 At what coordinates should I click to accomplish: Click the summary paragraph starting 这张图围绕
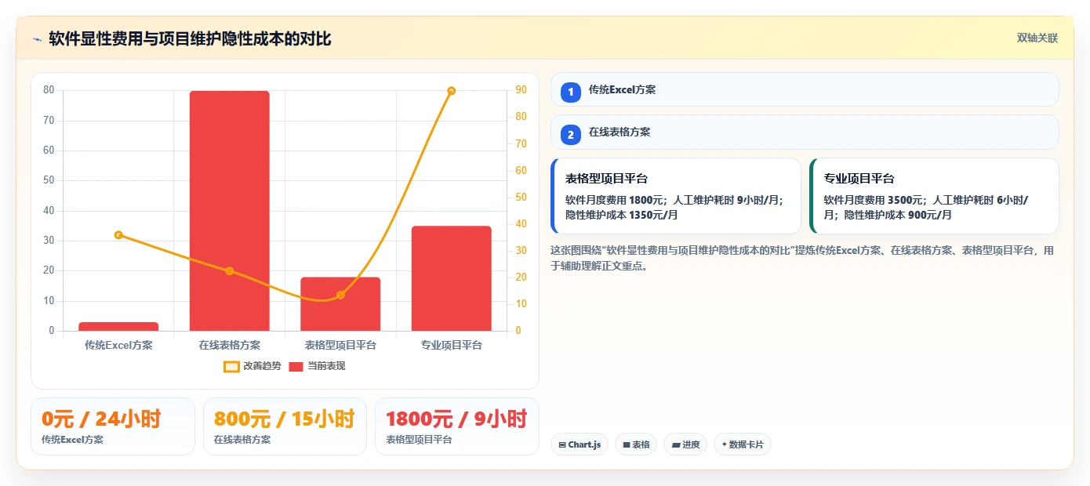(802, 258)
